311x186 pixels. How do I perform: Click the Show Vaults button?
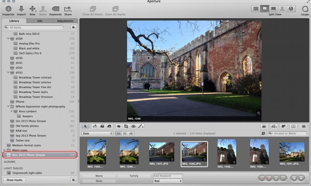pyautogui.click(x=14, y=180)
